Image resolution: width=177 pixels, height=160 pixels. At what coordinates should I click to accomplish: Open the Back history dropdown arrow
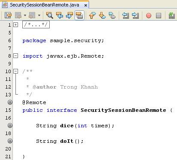click(25, 15)
